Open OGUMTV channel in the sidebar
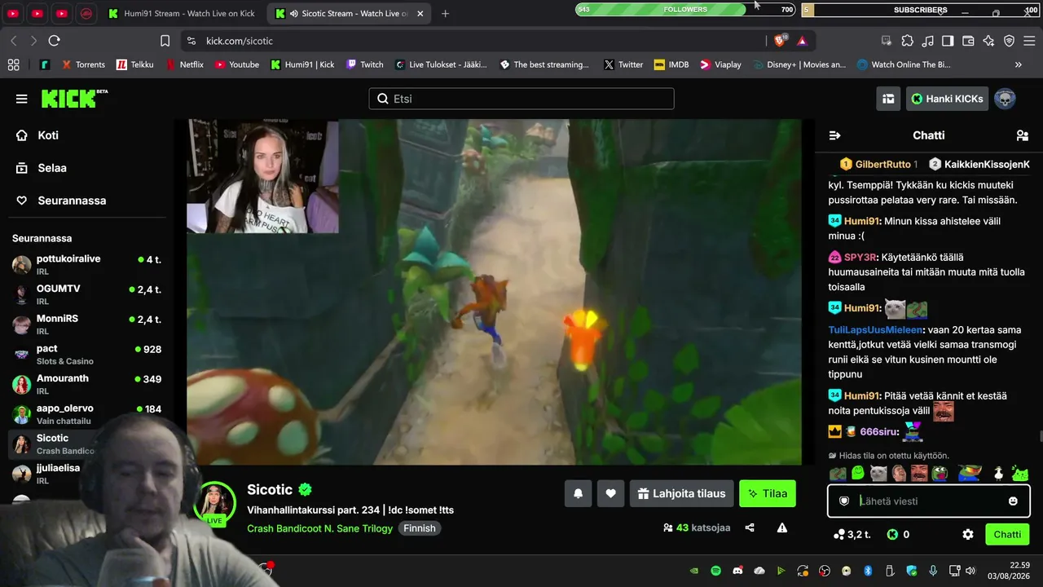The height and width of the screenshot is (587, 1043). [86, 294]
